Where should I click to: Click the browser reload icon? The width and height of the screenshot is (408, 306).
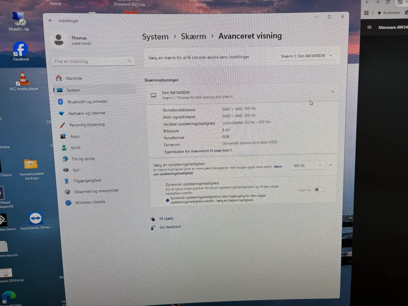pos(388,2)
